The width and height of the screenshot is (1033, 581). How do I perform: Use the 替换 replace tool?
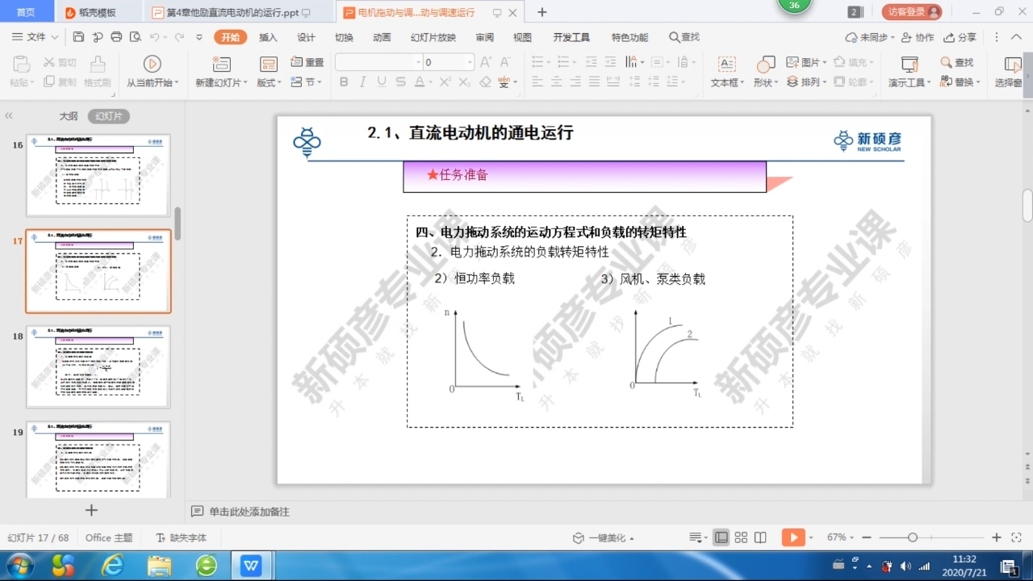[x=960, y=81]
